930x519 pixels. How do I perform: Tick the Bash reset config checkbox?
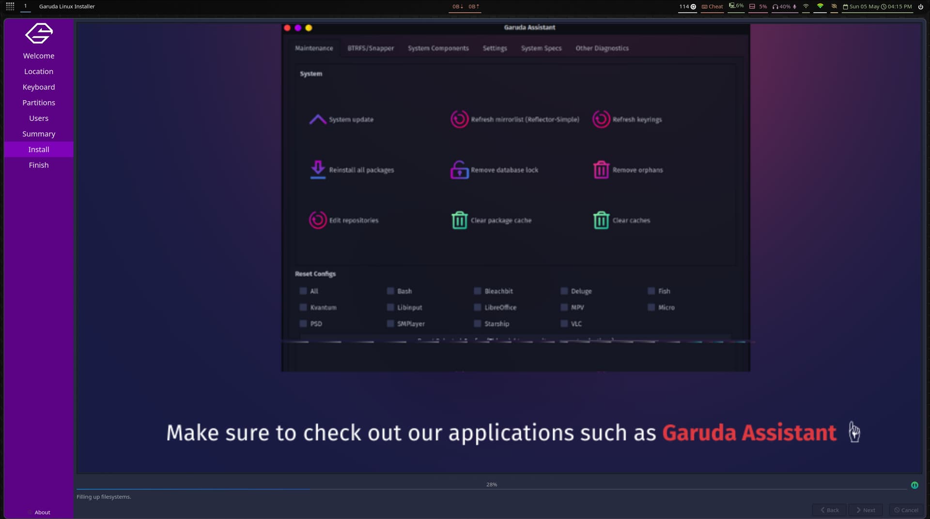pyautogui.click(x=390, y=291)
